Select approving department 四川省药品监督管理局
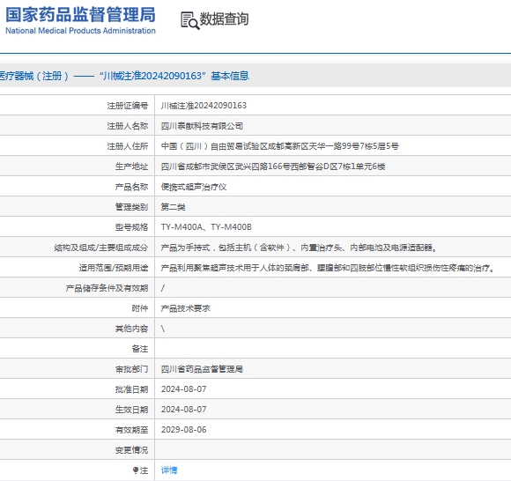Screen dimensions: 511x481 [202, 369]
